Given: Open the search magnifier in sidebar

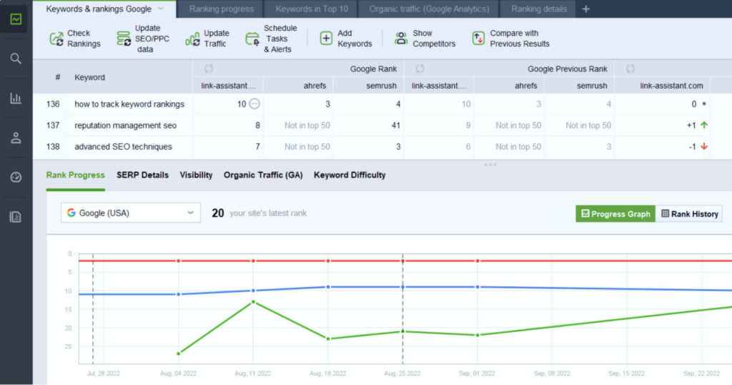Looking at the screenshot, I should coord(16,58).
